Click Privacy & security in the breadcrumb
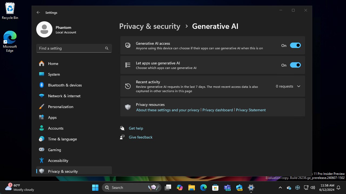346x194 pixels. pyautogui.click(x=150, y=26)
